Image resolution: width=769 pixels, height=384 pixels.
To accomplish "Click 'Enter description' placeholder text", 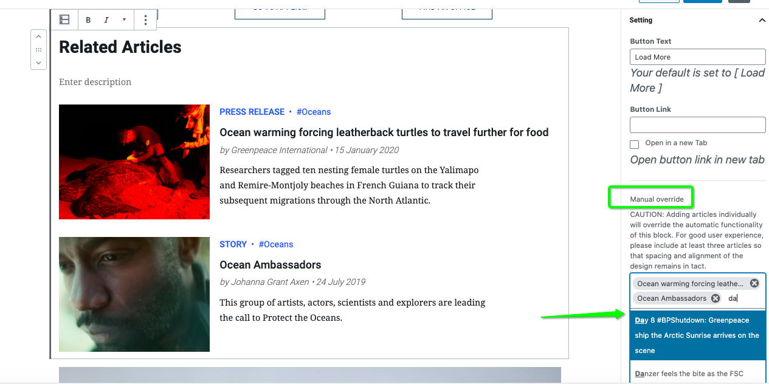I will pos(95,82).
